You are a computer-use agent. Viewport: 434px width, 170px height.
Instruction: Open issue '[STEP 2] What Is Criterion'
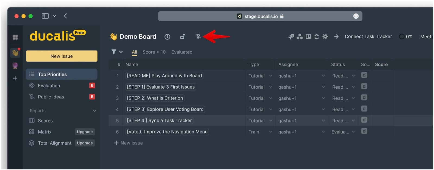pos(155,98)
